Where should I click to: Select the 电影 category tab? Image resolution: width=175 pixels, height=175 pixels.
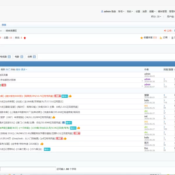tap(19, 57)
